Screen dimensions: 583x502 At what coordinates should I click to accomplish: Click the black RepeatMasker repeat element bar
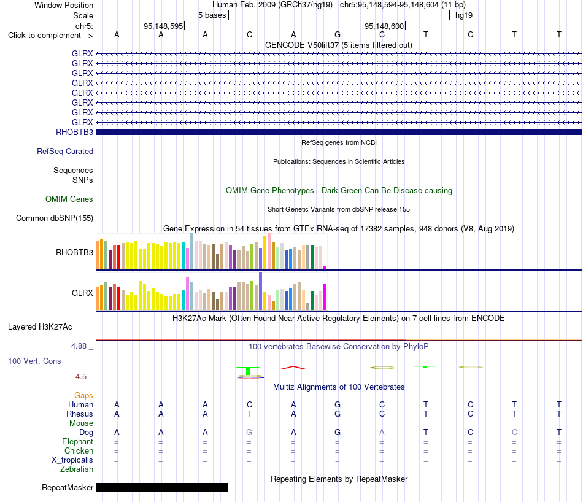[x=162, y=487]
